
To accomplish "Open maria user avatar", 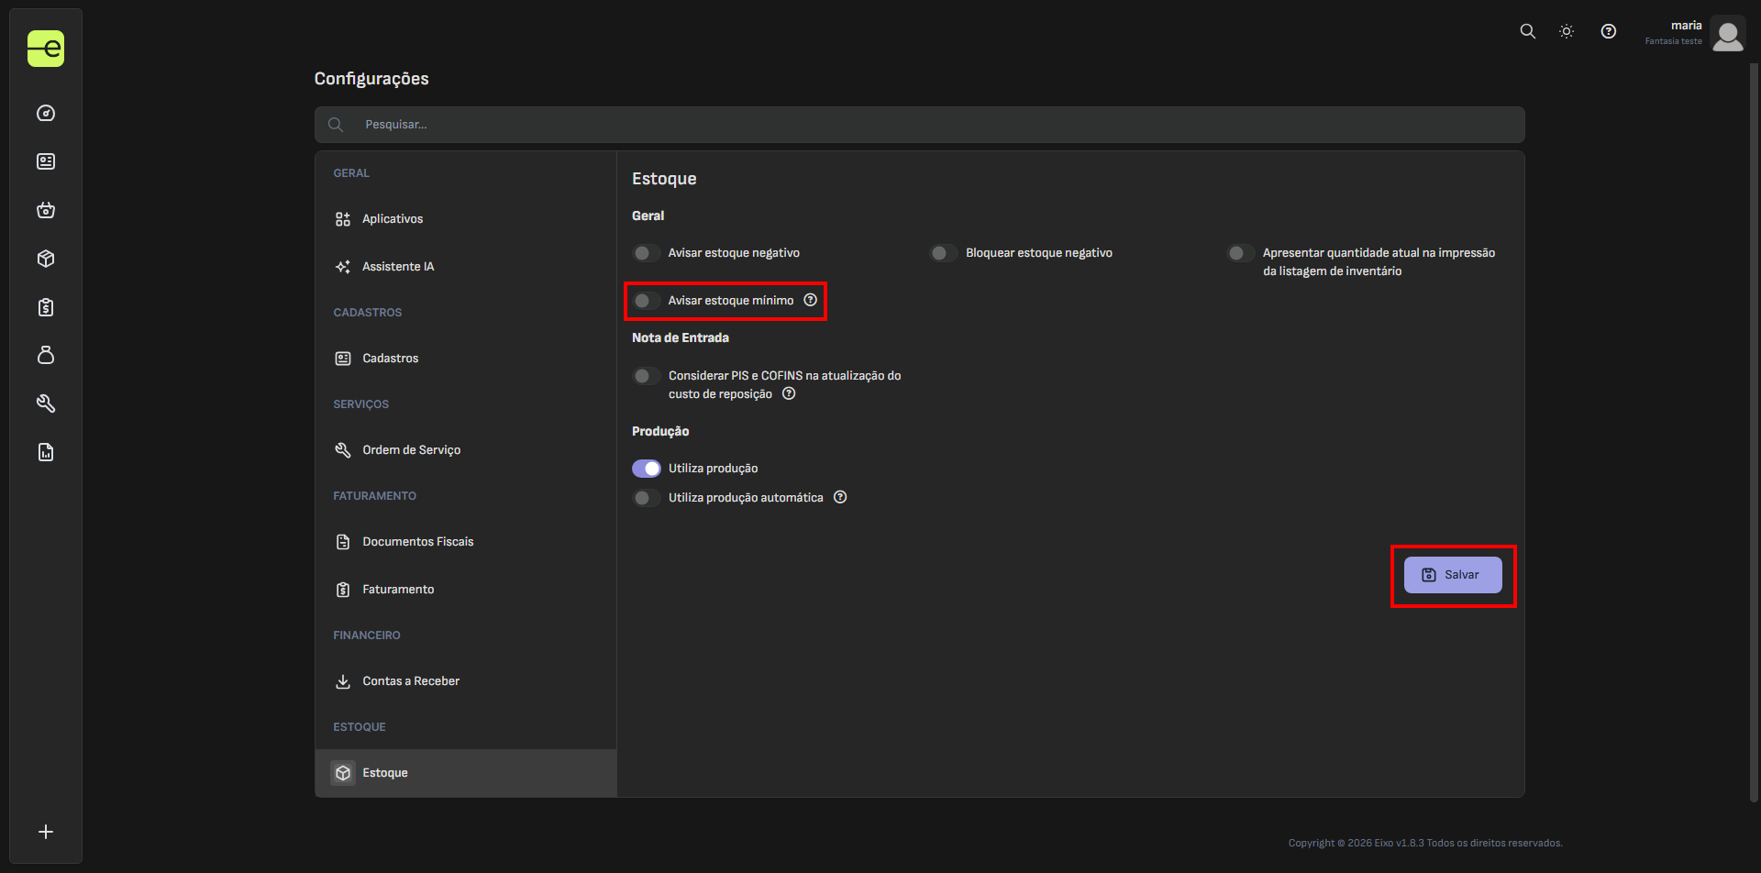I will point(1728,35).
